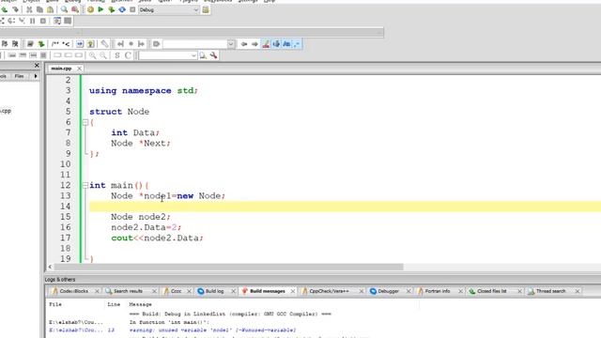Click the debugger Pause icon

[33, 21]
